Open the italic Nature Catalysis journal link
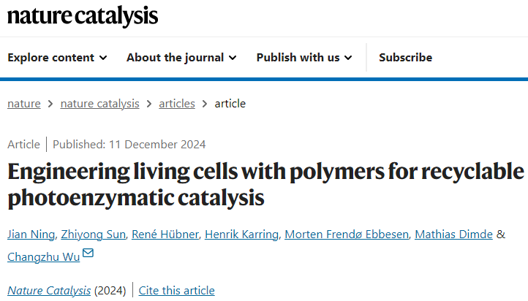The width and height of the screenshot is (528, 301). pyautogui.click(x=49, y=290)
